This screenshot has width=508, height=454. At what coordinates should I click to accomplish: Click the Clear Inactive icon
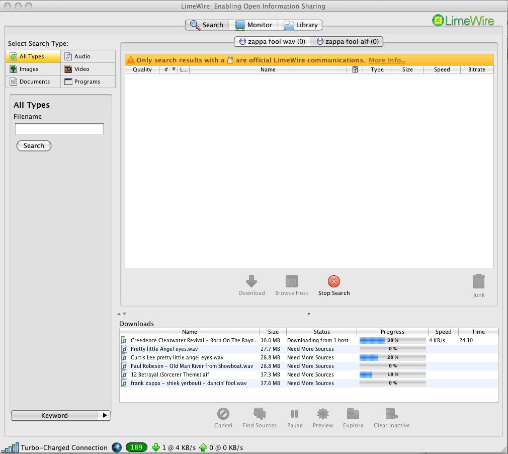[x=391, y=414]
